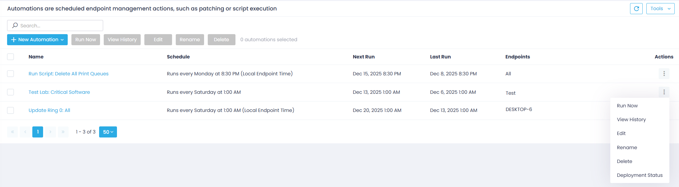Click the plus icon on New Automation

(14, 39)
